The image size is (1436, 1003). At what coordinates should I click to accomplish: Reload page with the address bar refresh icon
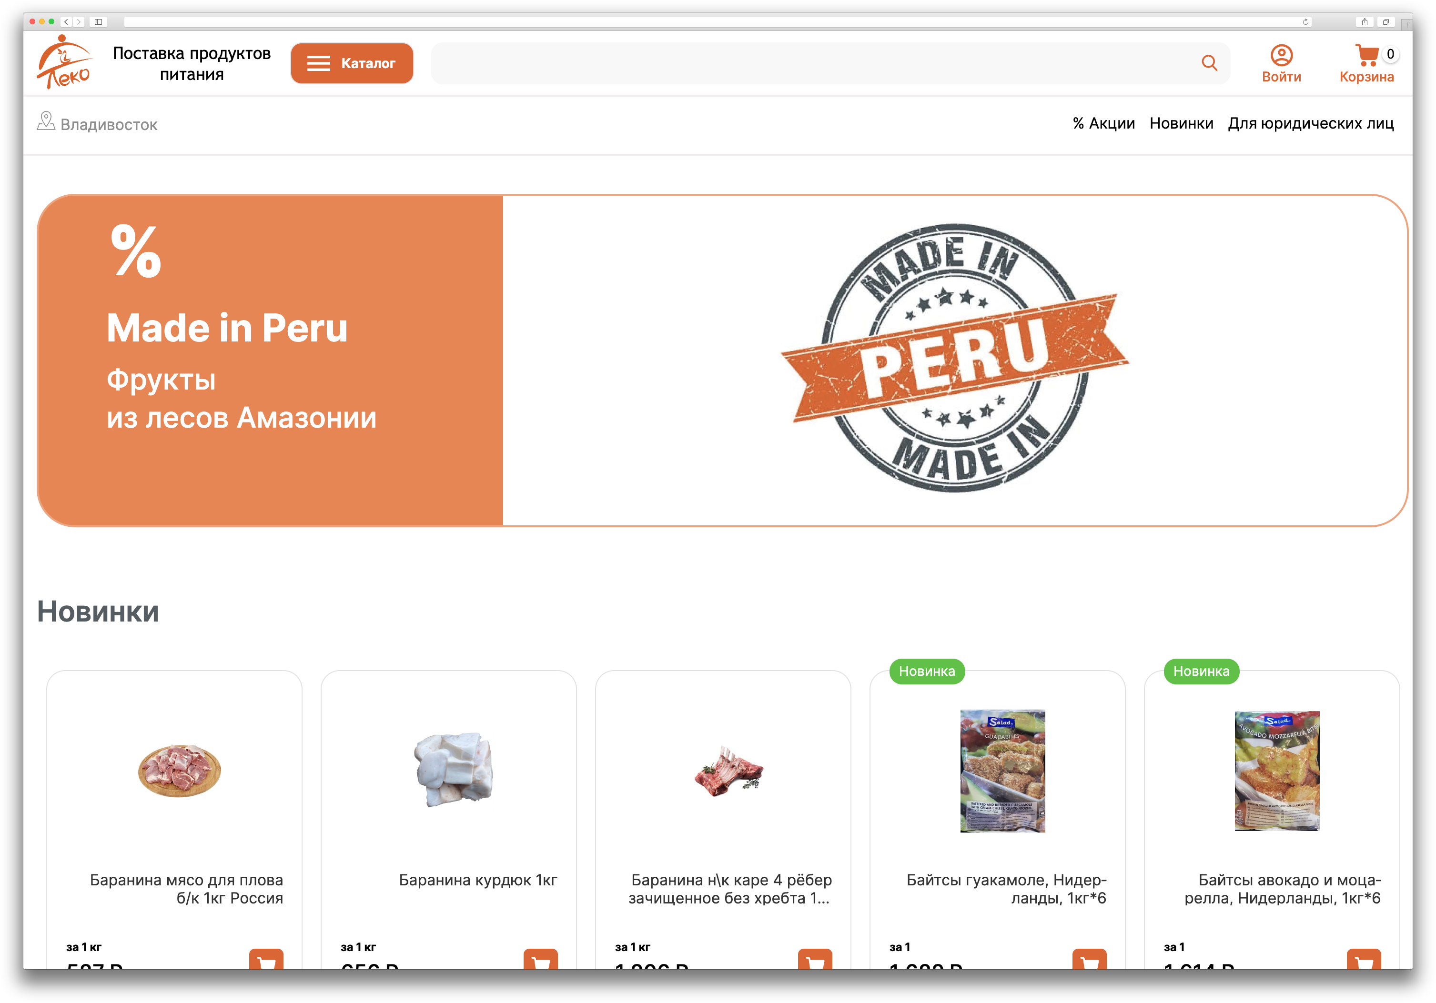pos(1305,22)
